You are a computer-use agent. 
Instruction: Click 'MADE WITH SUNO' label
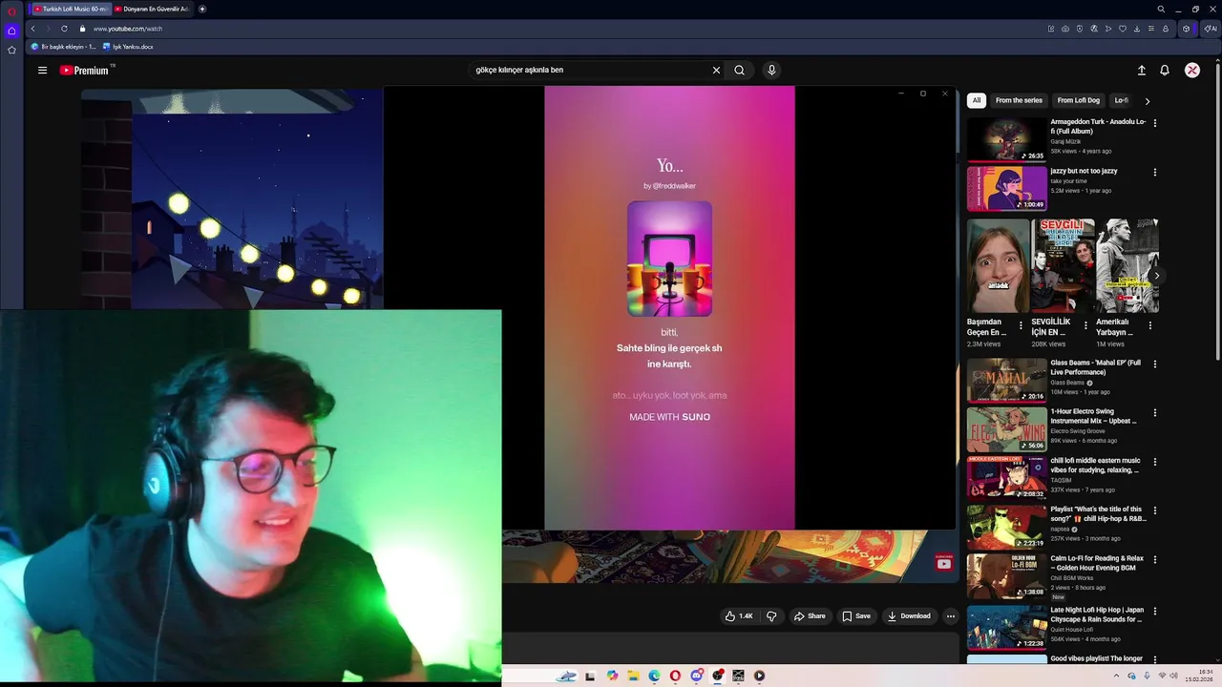coord(669,417)
